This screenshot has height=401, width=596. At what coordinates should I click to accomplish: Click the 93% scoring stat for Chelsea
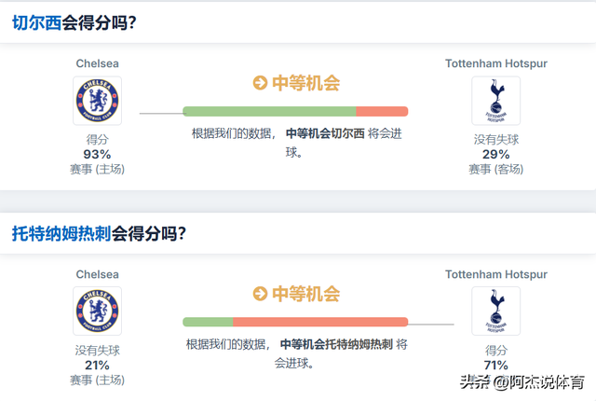click(97, 154)
